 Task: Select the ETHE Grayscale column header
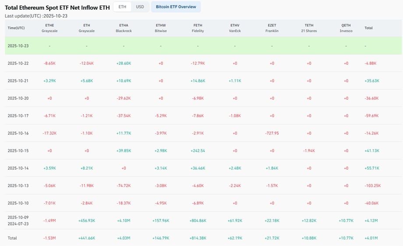pyautogui.click(x=49, y=28)
